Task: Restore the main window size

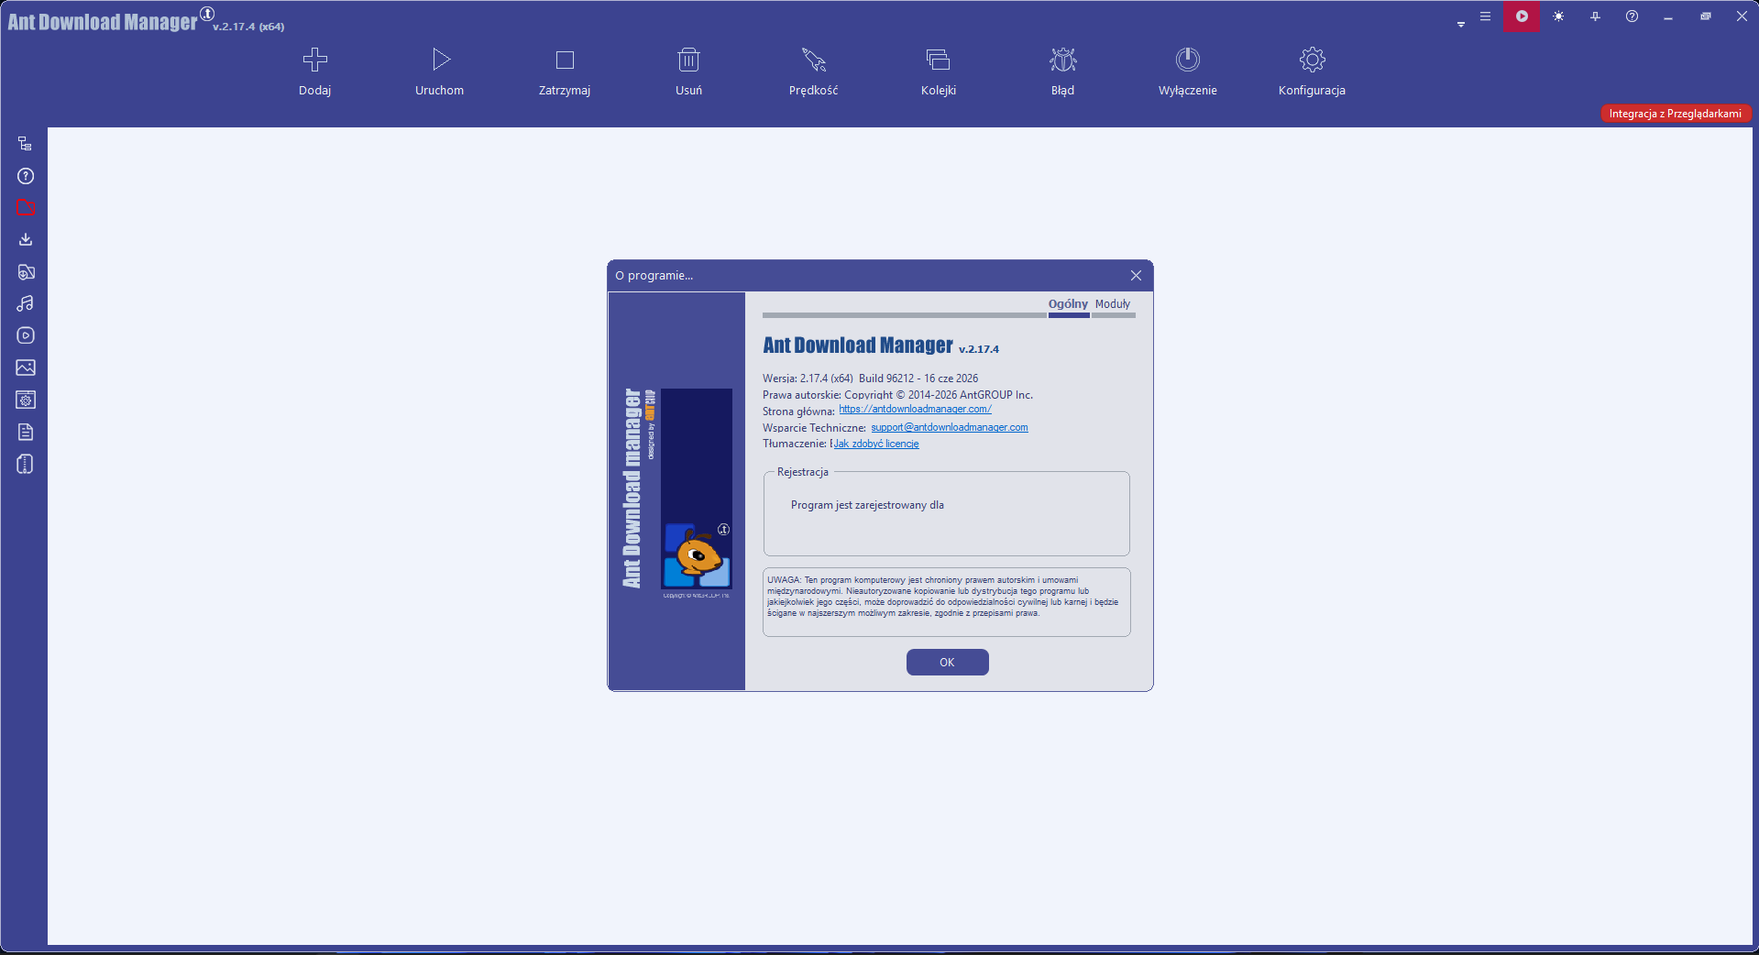Action: (x=1705, y=16)
